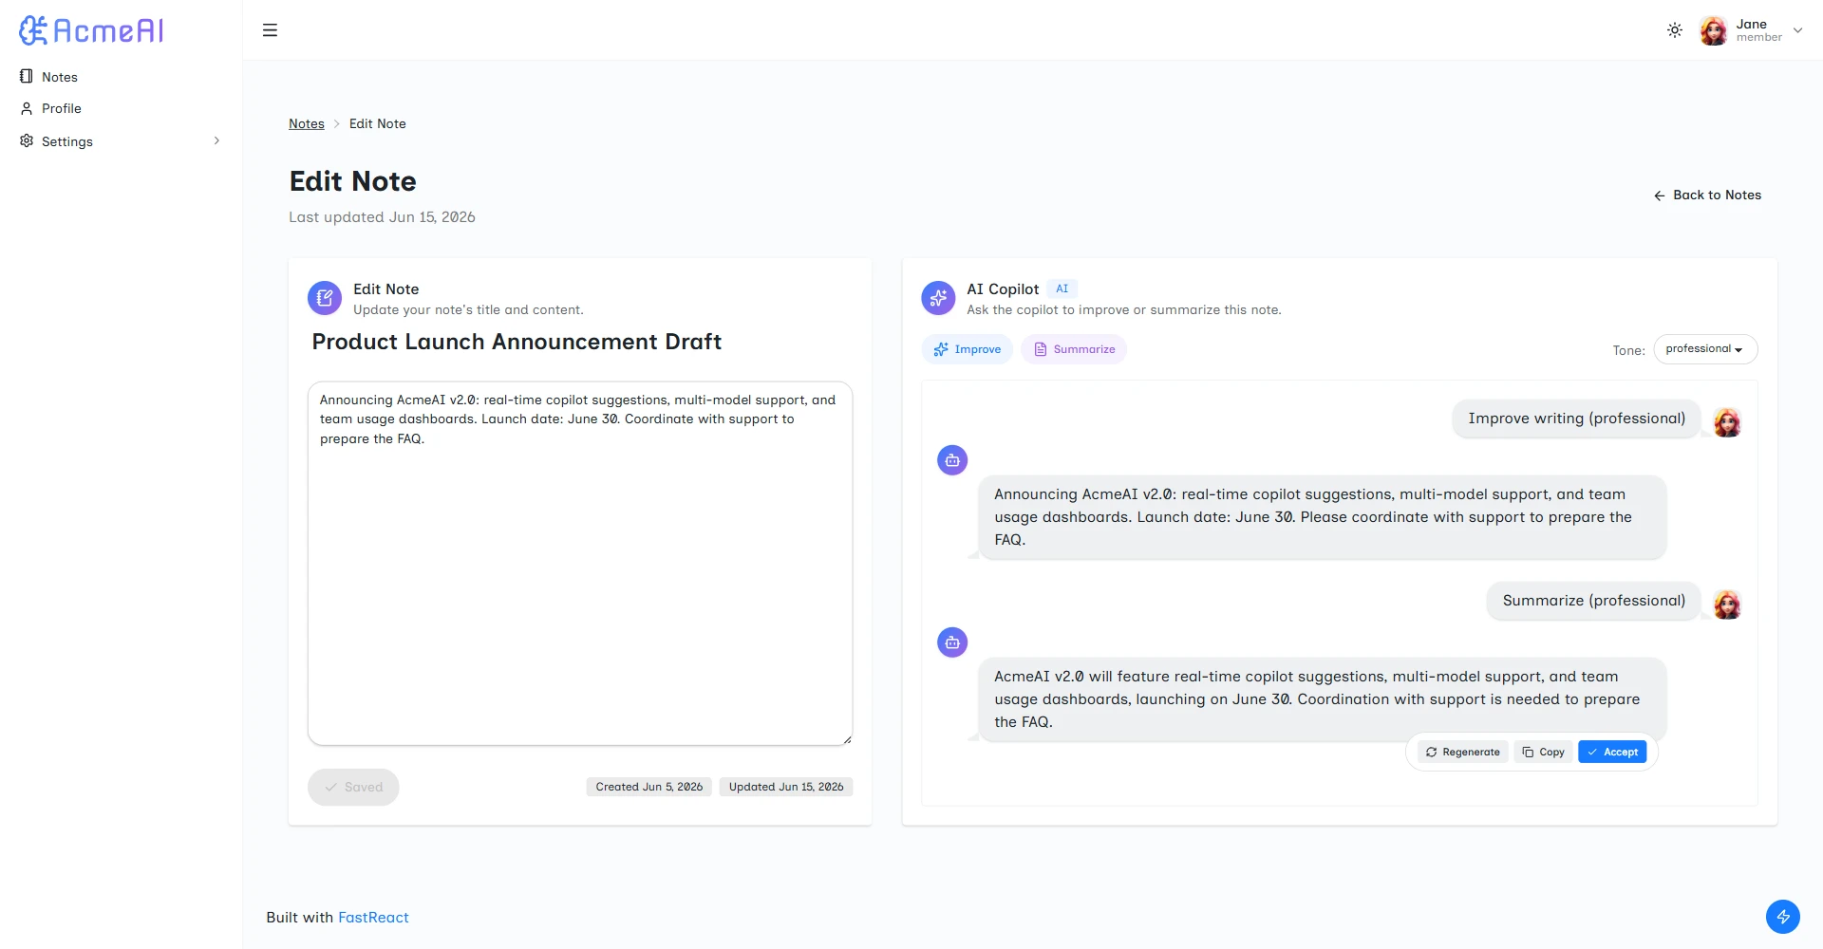Viewport: 1823px width, 949px height.
Task: Click the bot icon above the summary reply
Action: click(x=952, y=642)
